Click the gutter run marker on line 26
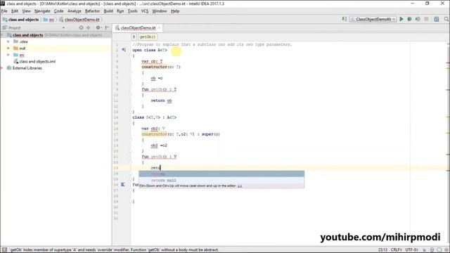 [x=122, y=184]
